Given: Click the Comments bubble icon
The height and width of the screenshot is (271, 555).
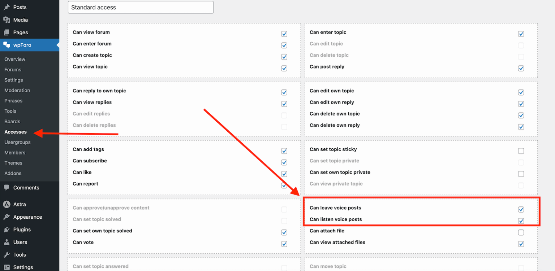Looking at the screenshot, I should [7, 188].
